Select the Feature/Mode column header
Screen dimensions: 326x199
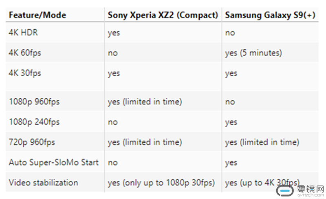click(x=37, y=15)
